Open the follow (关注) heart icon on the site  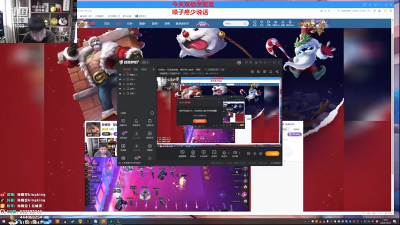261,23
